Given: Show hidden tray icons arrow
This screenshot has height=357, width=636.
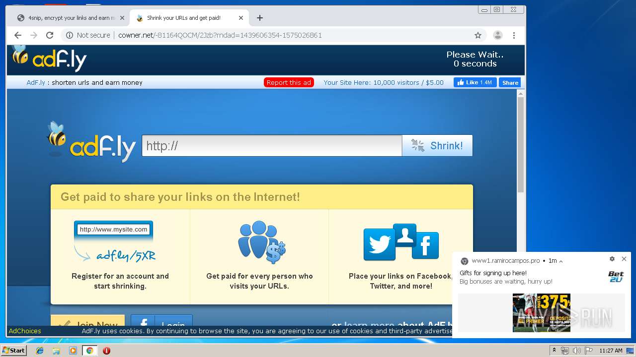Looking at the screenshot, I should tap(555, 351).
